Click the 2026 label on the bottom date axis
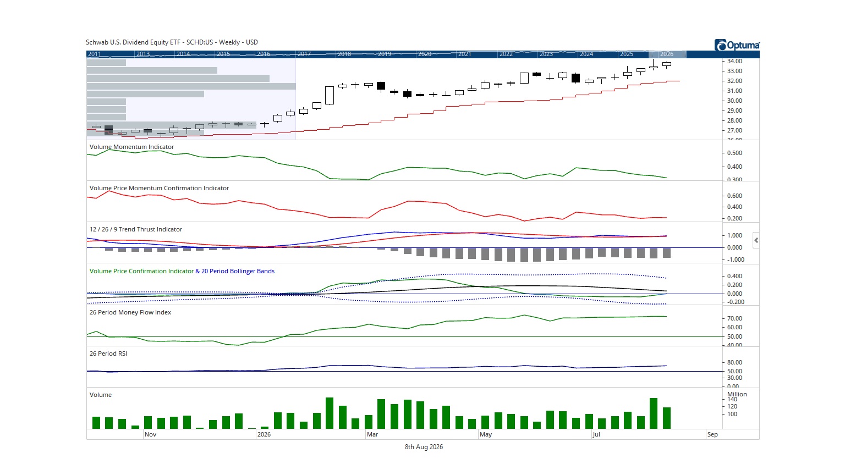This screenshot has height=475, width=845. 264,434
